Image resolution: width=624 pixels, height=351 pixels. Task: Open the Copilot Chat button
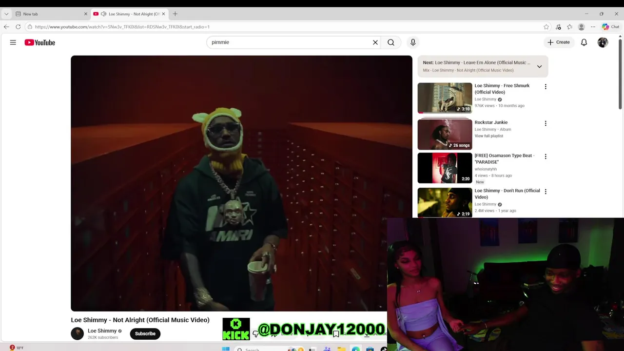610,27
